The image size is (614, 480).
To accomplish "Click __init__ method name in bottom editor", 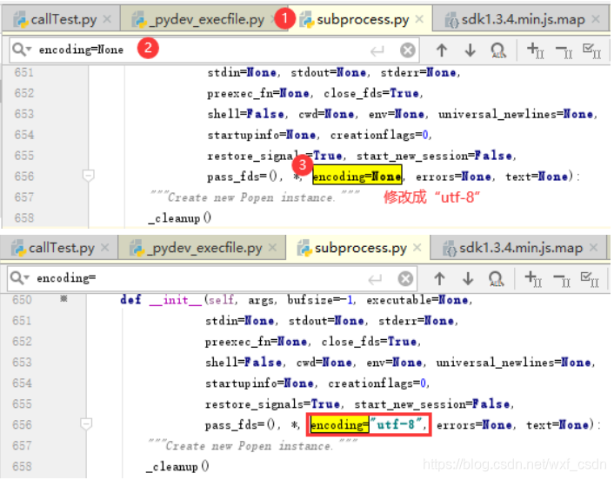I will click(175, 300).
